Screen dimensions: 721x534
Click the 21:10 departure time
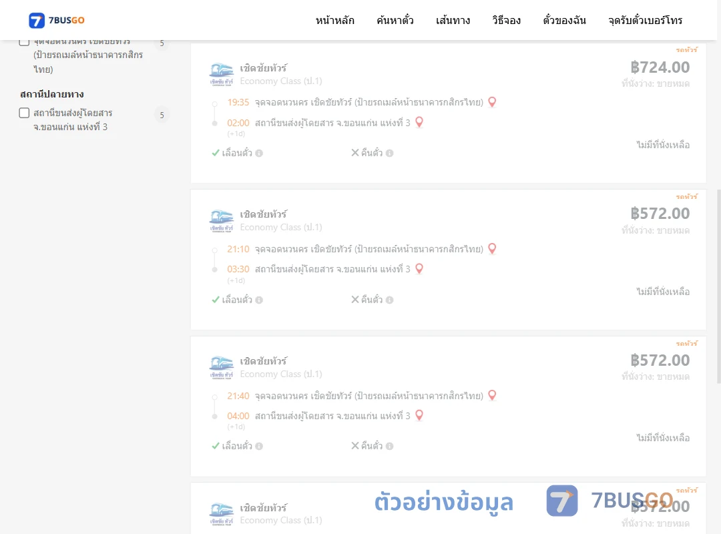(x=238, y=249)
